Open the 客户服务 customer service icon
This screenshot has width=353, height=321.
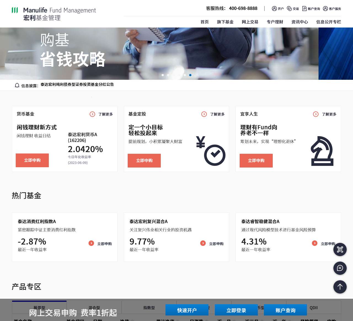(x=325, y=9)
